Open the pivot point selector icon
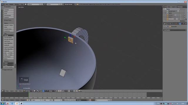This screenshot has height=105, width=188. (x=38, y=91)
